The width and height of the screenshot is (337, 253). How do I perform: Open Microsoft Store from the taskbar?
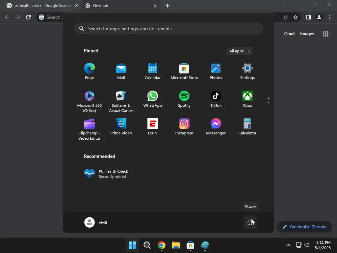point(190,245)
